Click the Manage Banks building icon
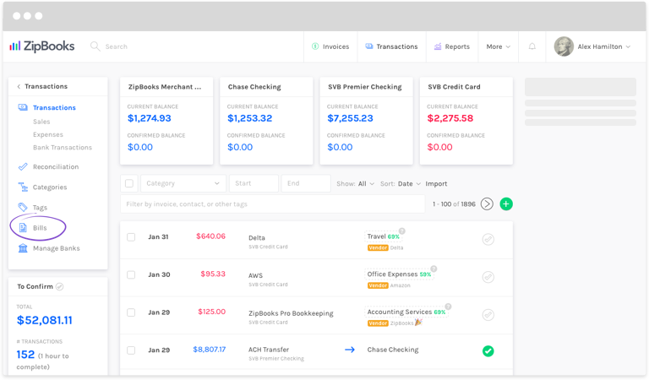The image size is (649, 380). [x=23, y=248]
